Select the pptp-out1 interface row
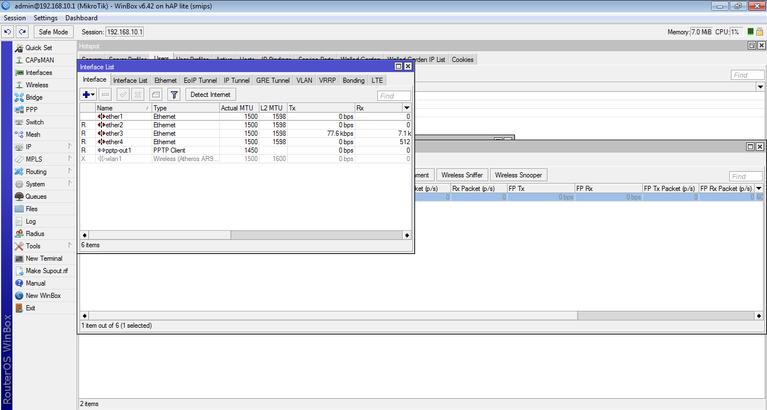The width and height of the screenshot is (767, 410). tap(245, 150)
